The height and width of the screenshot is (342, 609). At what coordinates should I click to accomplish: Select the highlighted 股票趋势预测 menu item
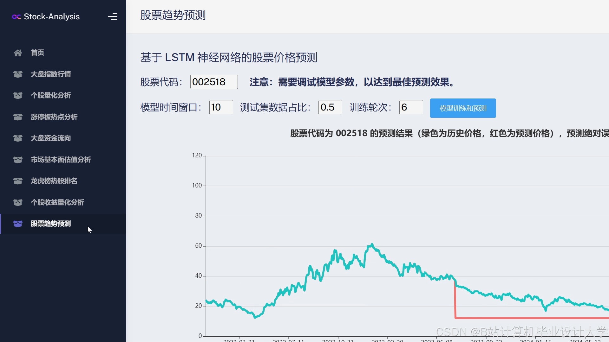pyautogui.click(x=51, y=224)
